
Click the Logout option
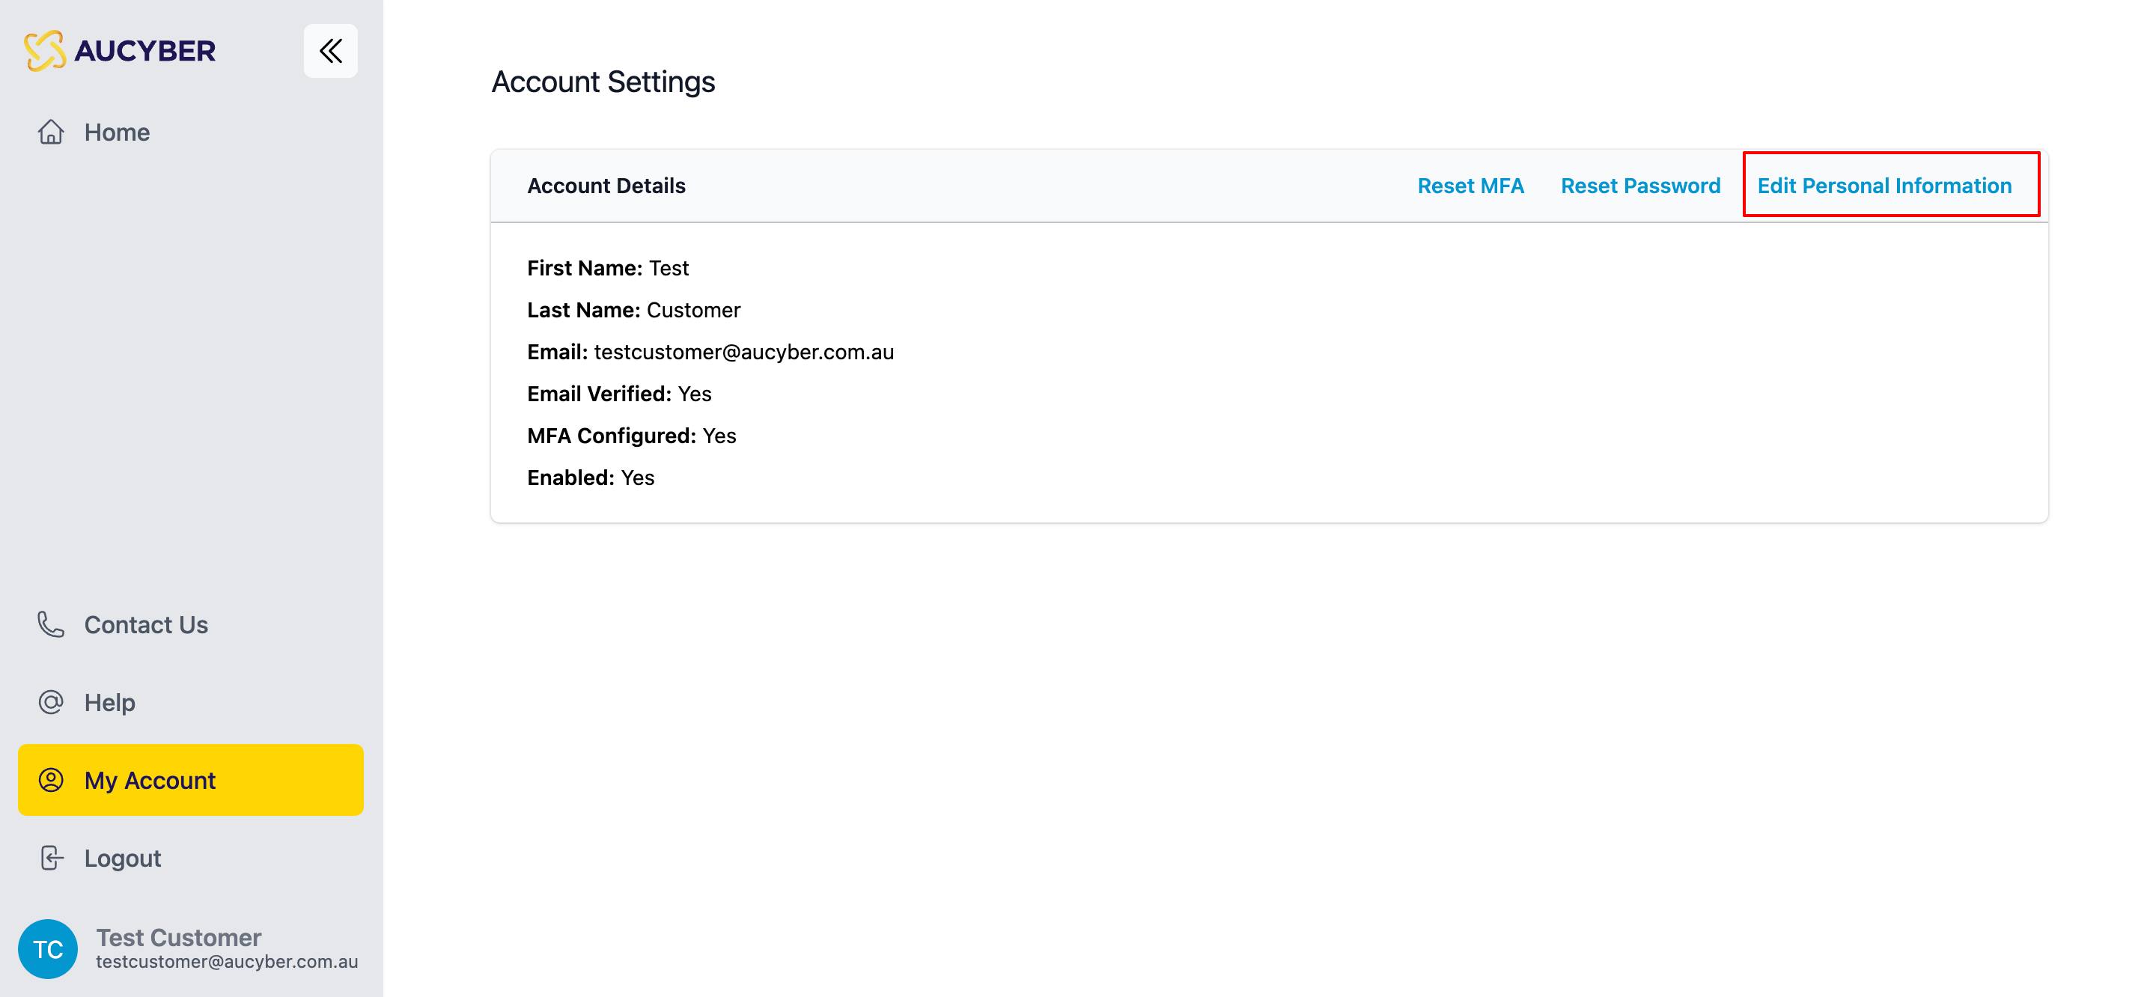point(122,857)
